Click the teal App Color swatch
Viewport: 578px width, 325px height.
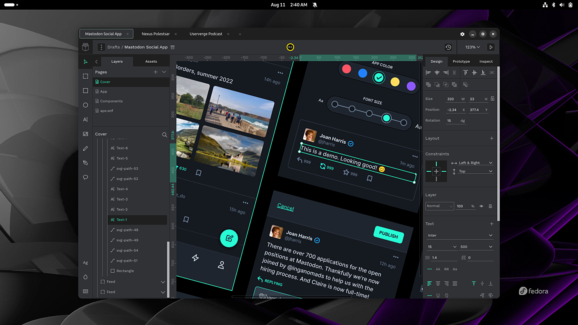(x=379, y=77)
